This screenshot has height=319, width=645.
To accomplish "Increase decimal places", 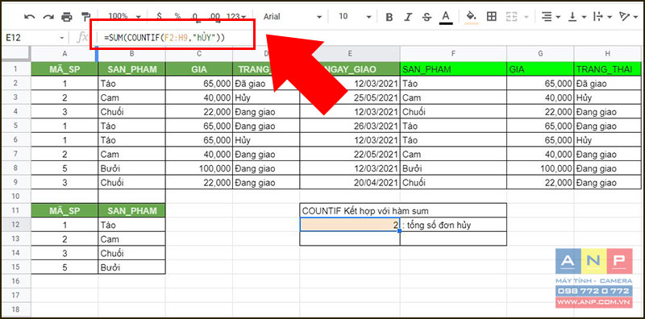I will coord(214,16).
